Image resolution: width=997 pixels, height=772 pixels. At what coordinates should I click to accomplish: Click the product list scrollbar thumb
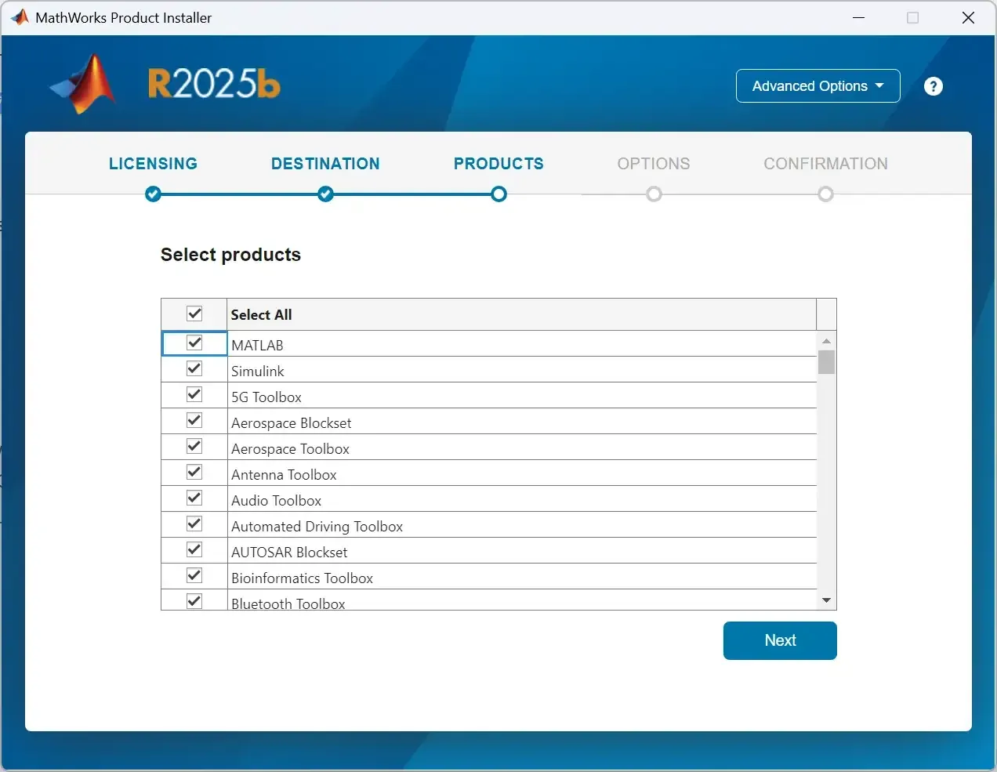click(826, 362)
